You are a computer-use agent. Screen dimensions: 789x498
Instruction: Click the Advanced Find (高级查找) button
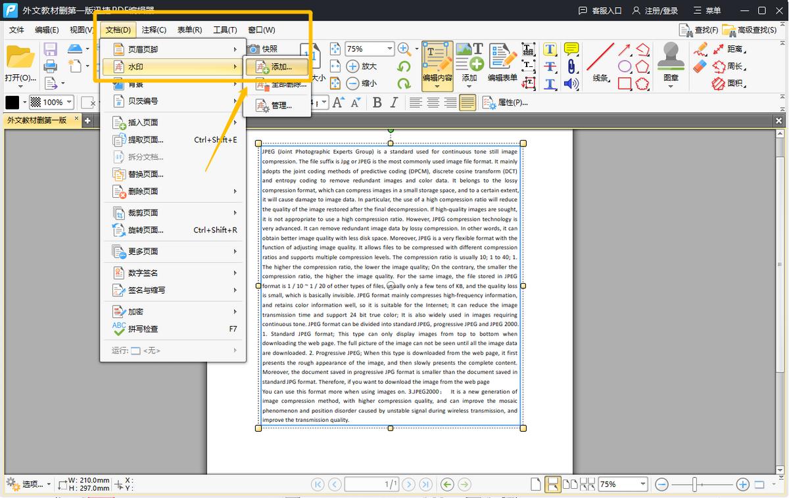click(x=749, y=30)
